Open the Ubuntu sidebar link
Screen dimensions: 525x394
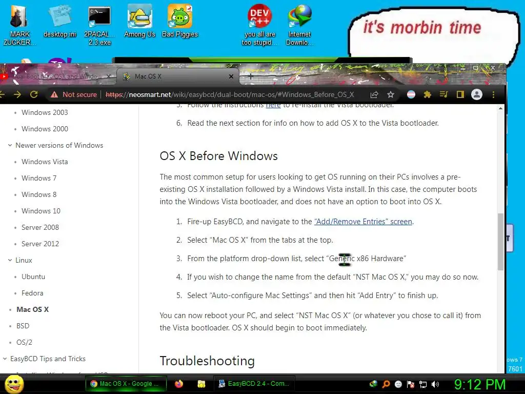tap(33, 277)
